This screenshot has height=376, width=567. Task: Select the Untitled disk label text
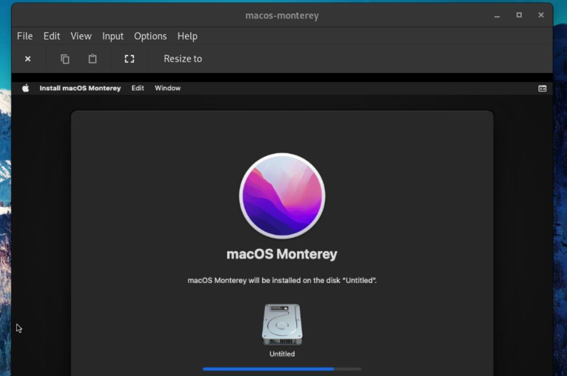(x=282, y=354)
